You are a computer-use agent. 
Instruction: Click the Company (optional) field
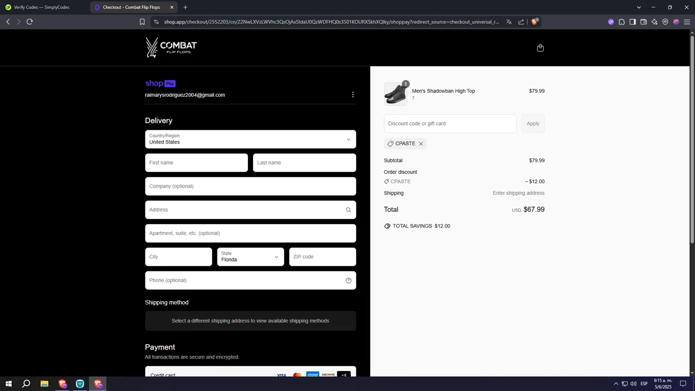click(x=251, y=186)
